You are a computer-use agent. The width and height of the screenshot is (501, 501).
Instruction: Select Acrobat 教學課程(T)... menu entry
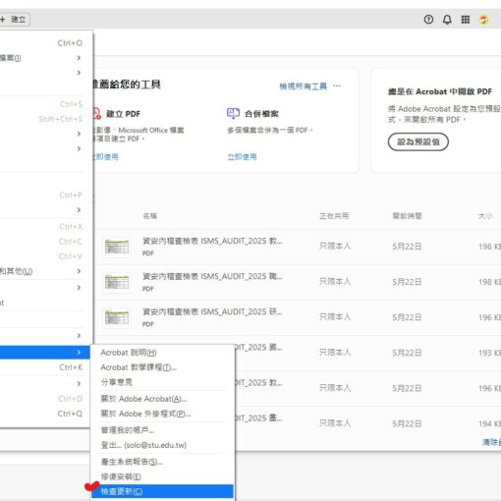163,367
